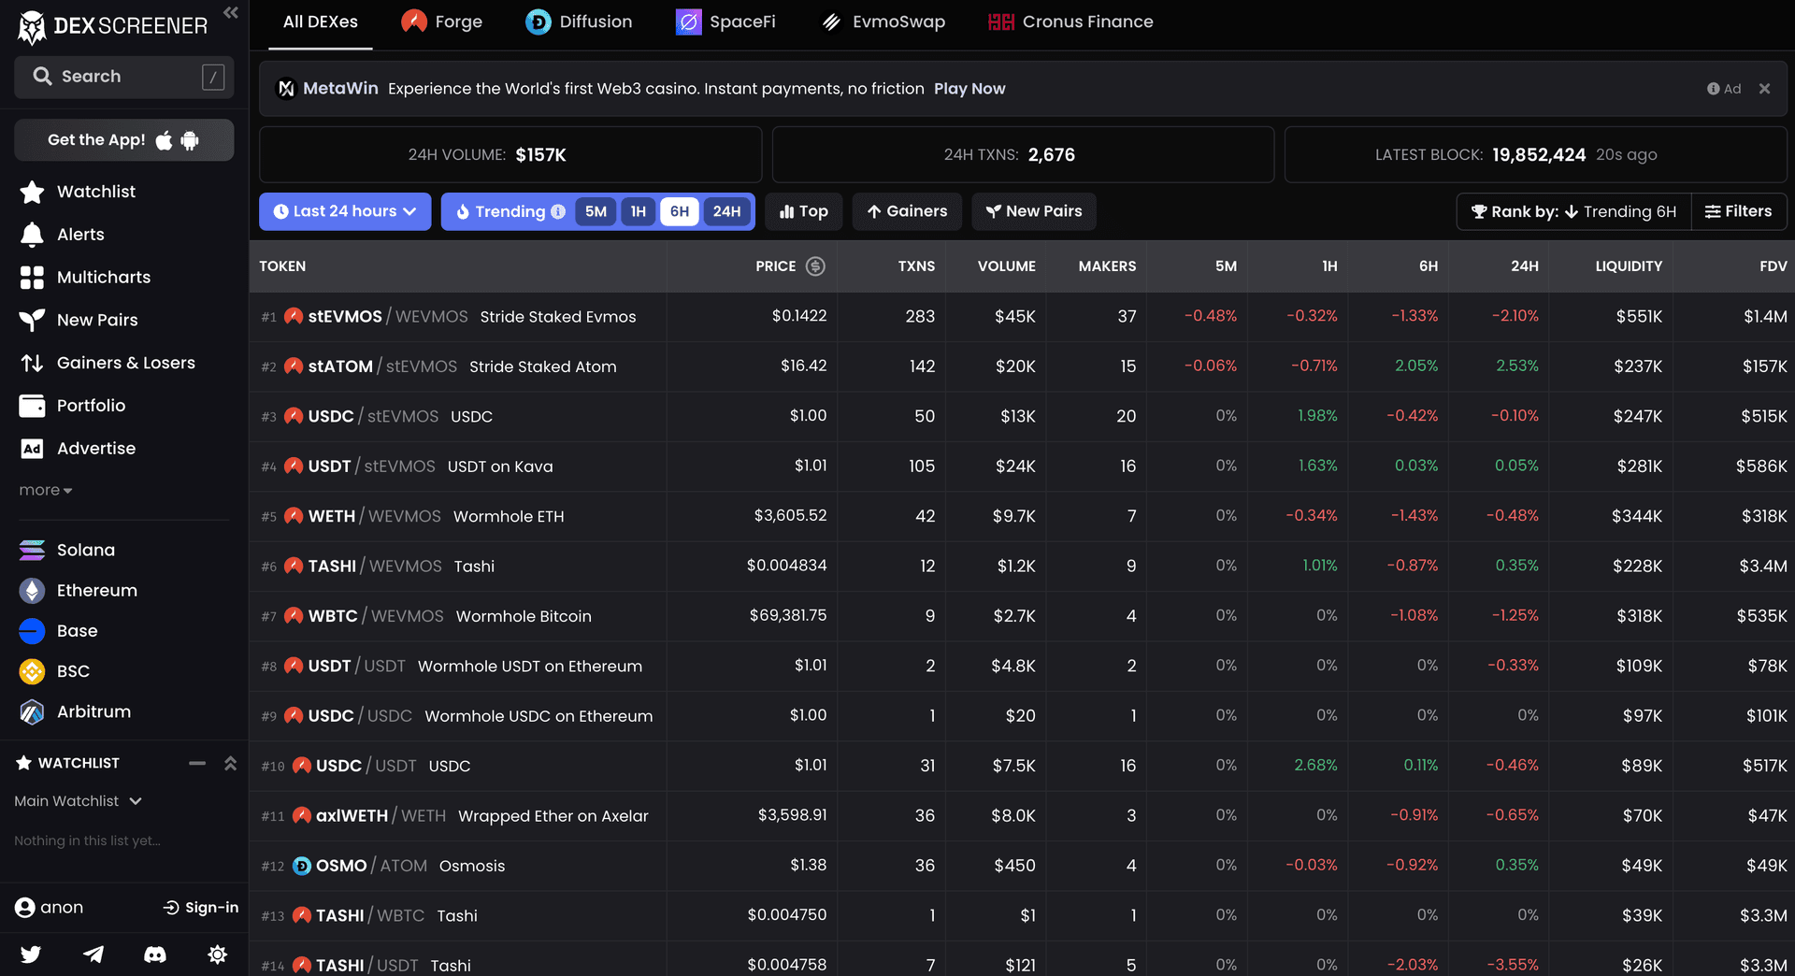Switch to SpaceFi DEX tab
1795x976 pixels.
[725, 22]
